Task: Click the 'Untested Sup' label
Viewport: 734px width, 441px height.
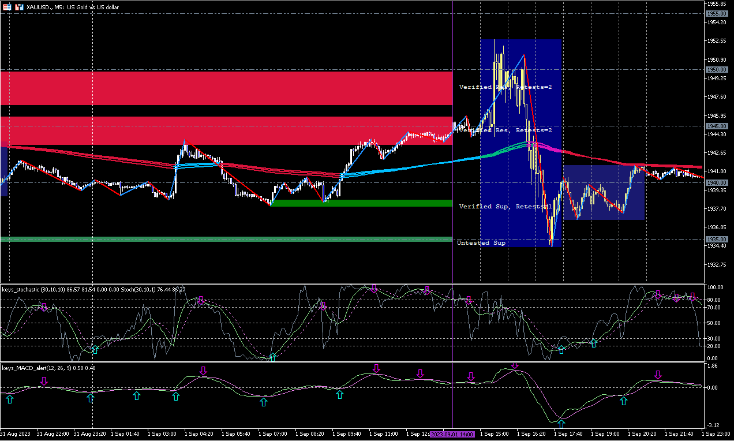Action: pyautogui.click(x=481, y=243)
